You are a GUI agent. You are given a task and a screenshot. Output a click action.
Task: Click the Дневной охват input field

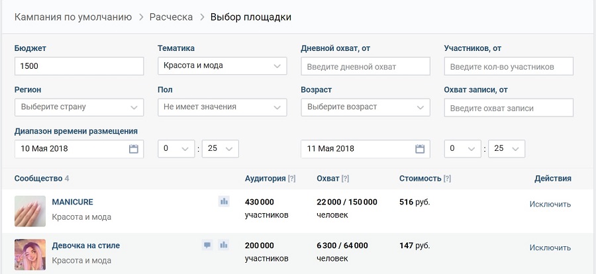click(365, 66)
